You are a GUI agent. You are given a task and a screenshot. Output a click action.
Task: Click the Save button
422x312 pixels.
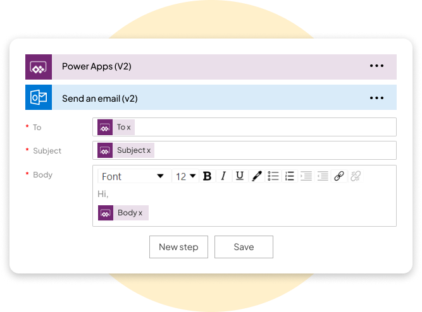pos(244,247)
